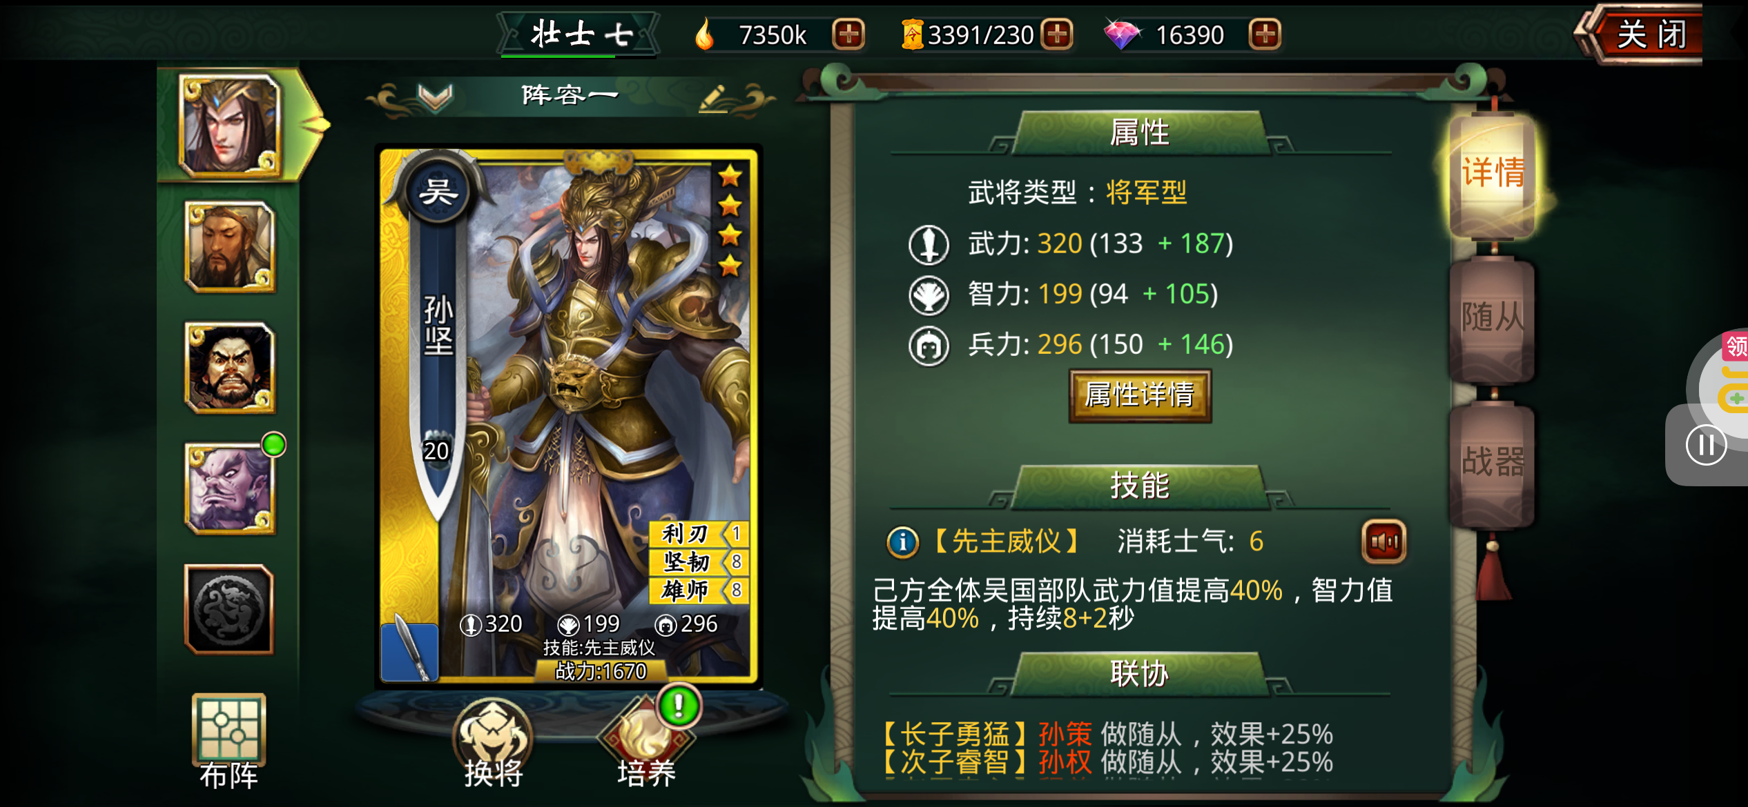The image size is (1748, 807).
Task: Click the plus beside 7350k flame currency
Action: pos(848,34)
